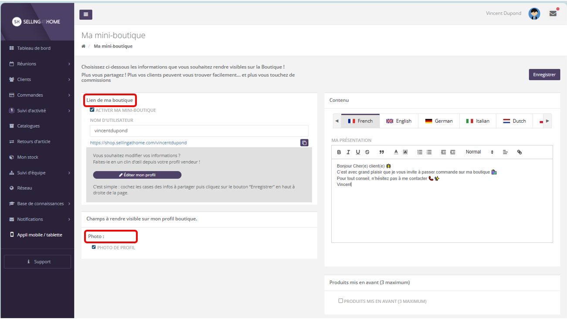Click the Enregistrer save button

544,74
